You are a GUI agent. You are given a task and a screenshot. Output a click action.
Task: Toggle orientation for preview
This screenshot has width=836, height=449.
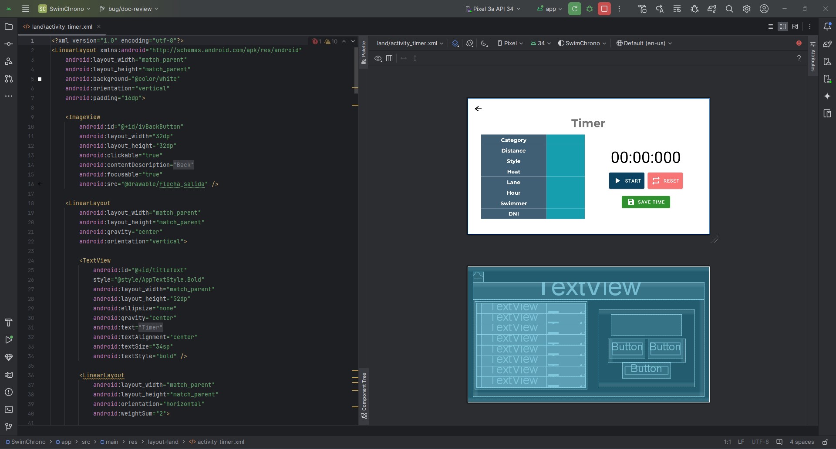click(469, 43)
